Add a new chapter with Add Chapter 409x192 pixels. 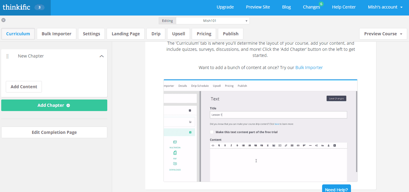tap(54, 105)
